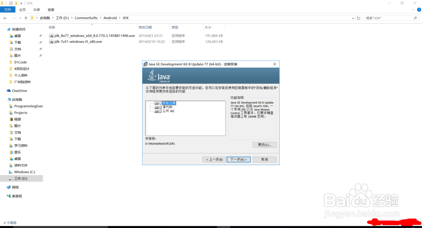Open the 主页 ribbon tab
The height and width of the screenshot is (228, 422).
pyautogui.click(x=22, y=10)
